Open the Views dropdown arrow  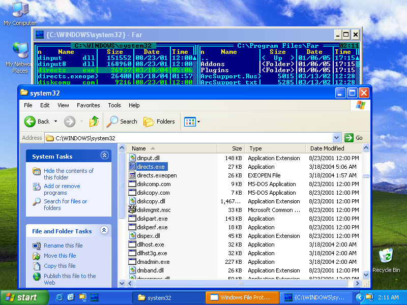coord(198,121)
